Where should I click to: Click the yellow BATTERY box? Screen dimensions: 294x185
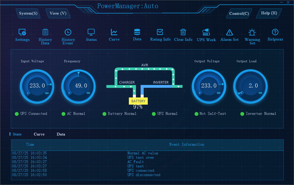(x=138, y=101)
